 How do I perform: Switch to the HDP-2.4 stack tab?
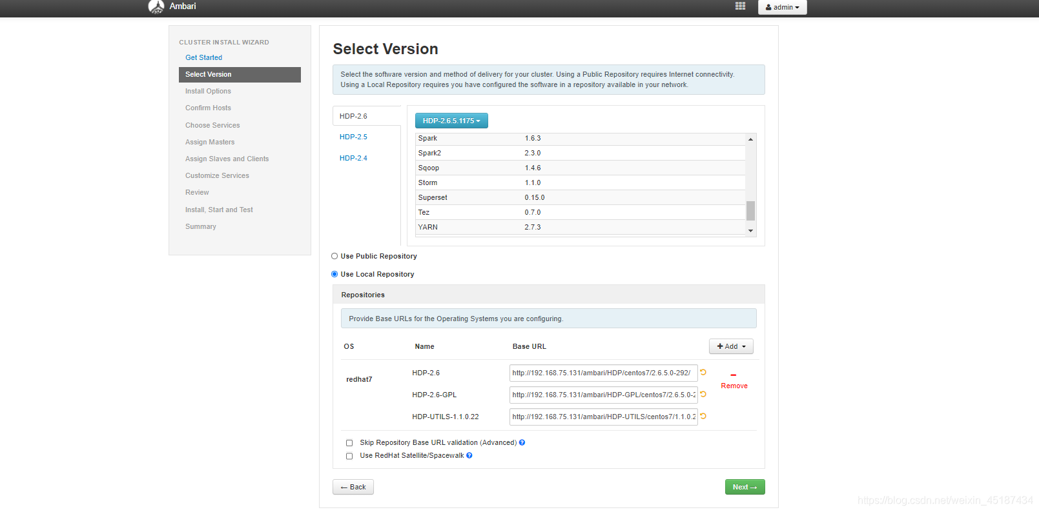[x=353, y=158]
